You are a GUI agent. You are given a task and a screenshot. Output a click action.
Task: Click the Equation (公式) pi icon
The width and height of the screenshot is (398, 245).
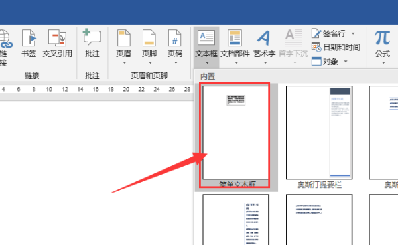383,37
